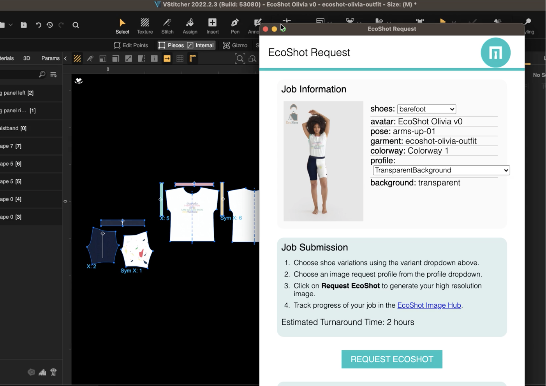Click the dimmed hexagon icon at bottom

click(x=31, y=372)
